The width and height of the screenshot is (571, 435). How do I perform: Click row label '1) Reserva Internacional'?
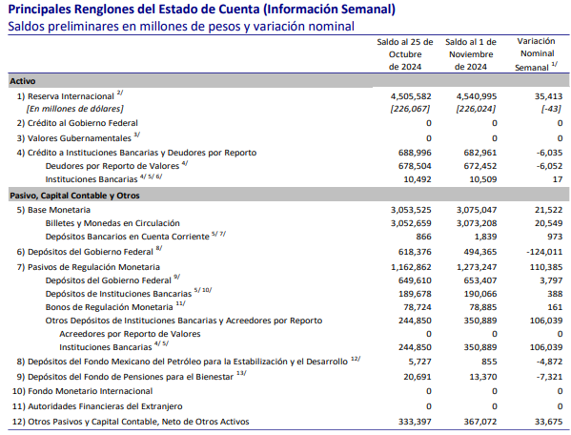(x=65, y=96)
